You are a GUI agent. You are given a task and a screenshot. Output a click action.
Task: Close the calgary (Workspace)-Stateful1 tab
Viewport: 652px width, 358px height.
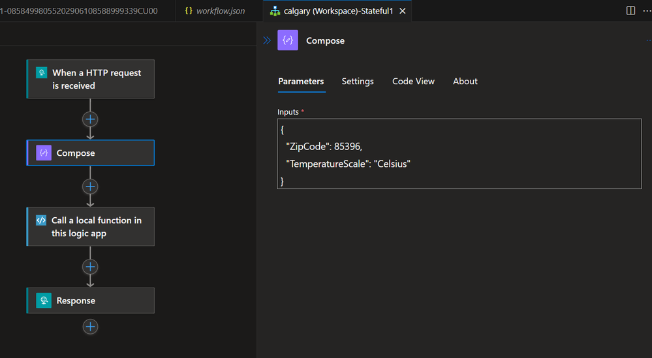(403, 11)
